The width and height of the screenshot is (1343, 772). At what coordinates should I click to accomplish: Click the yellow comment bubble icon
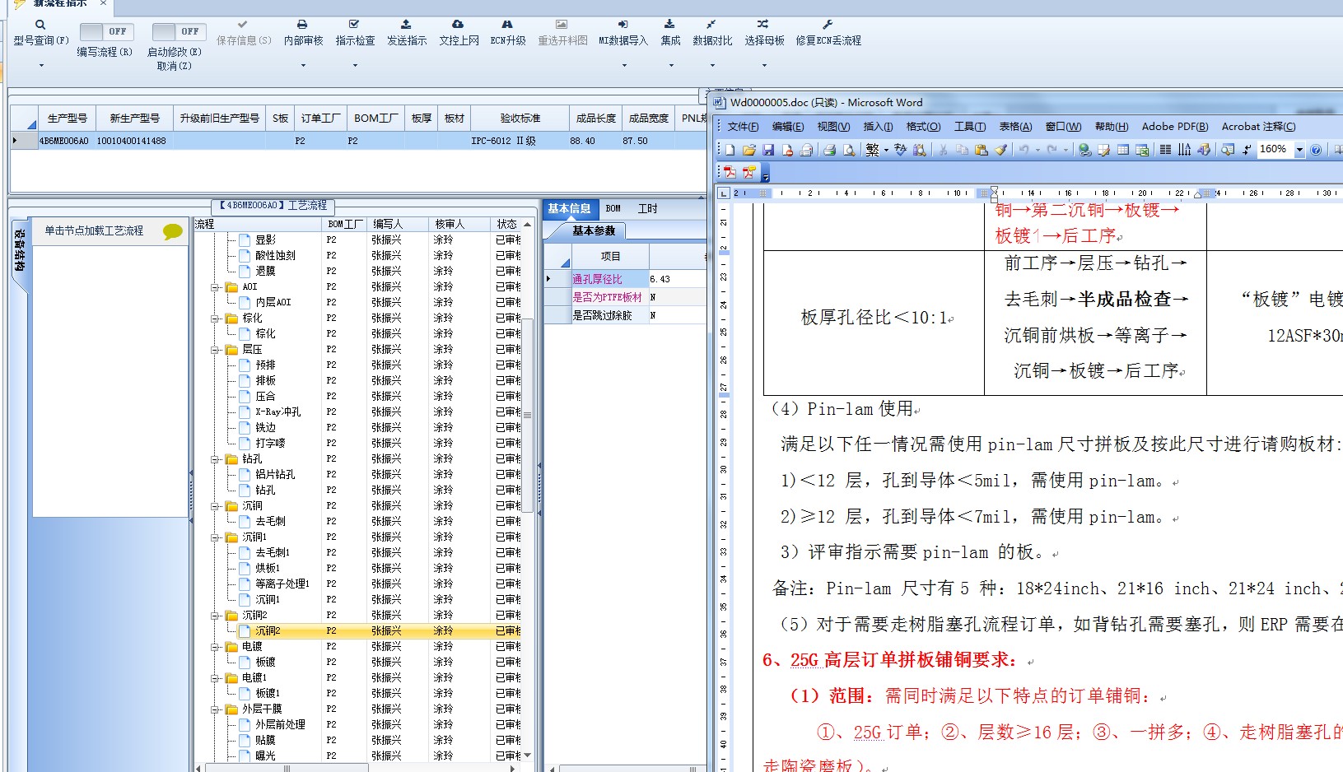(x=172, y=231)
